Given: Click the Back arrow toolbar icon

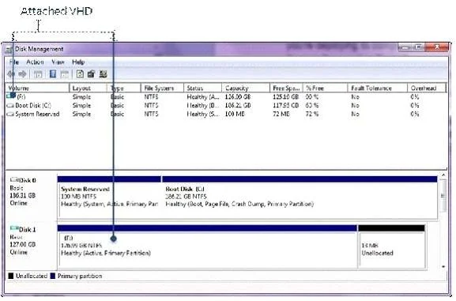Looking at the screenshot, I should pos(11,74).
